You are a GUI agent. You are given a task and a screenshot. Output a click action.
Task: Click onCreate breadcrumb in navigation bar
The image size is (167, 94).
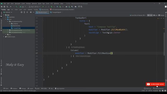pos(62,9)
